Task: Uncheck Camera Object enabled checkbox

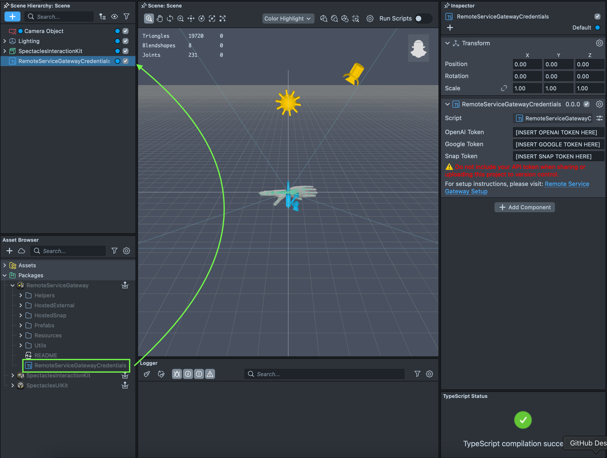Action: (x=125, y=31)
